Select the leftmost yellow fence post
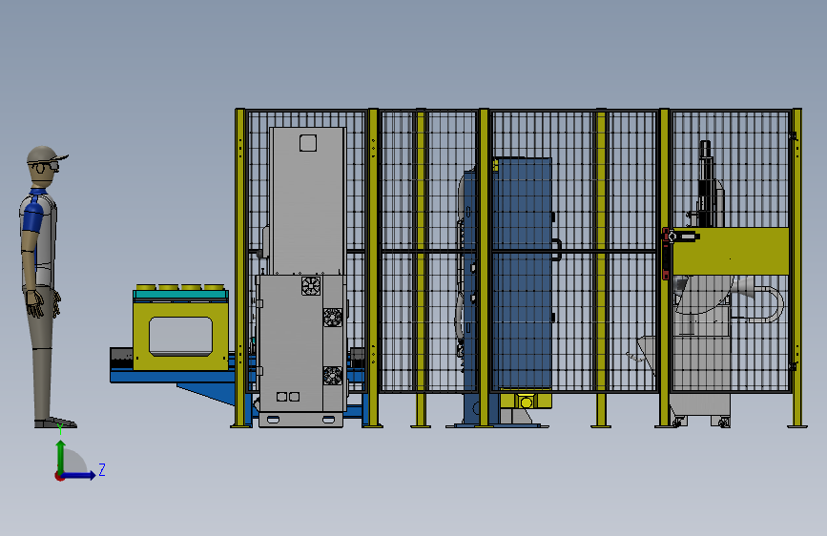Viewport: 827px width, 536px height. pyautogui.click(x=240, y=267)
